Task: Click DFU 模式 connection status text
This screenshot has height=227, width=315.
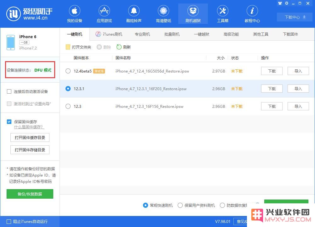Action: pos(43,70)
